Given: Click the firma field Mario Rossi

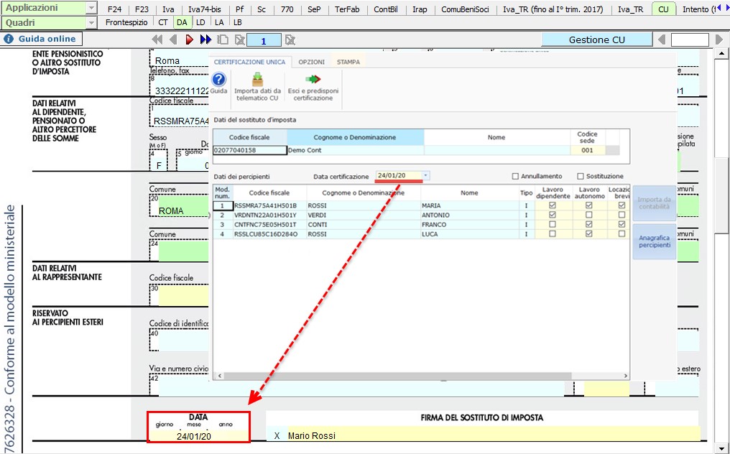Looking at the screenshot, I should [493, 436].
